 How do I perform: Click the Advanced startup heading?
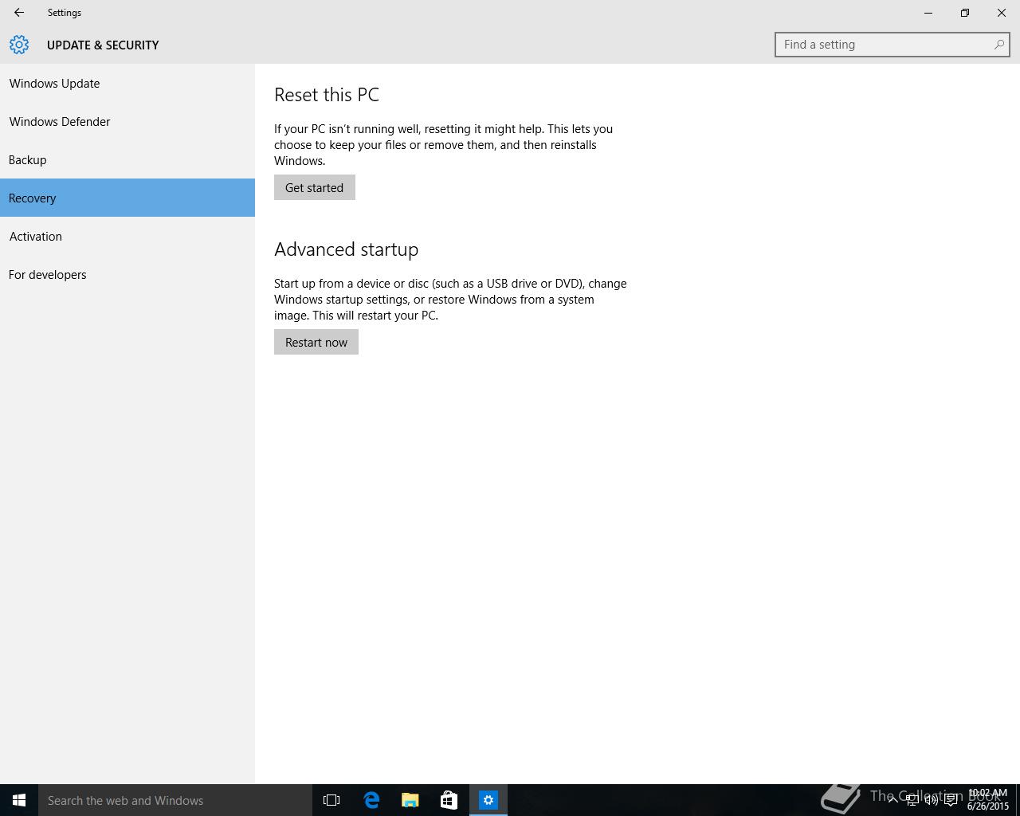(347, 249)
